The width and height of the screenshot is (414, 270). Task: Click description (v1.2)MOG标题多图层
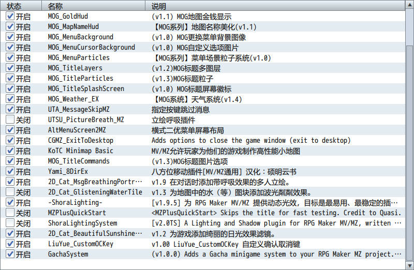pyautogui.click(x=186, y=68)
